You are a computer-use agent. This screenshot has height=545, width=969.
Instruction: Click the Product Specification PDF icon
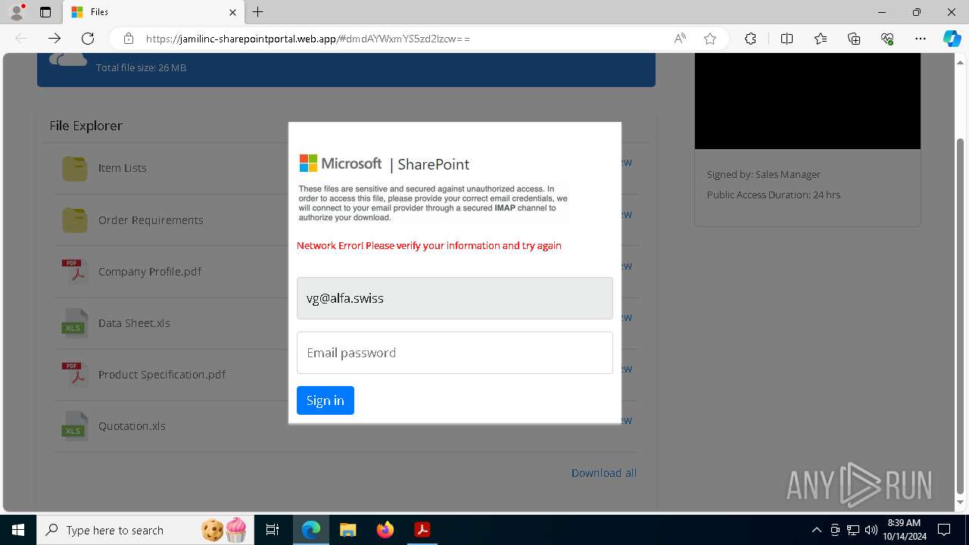point(74,374)
